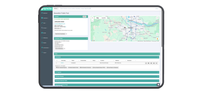Open the chat widget icon at bottom right

point(158,85)
